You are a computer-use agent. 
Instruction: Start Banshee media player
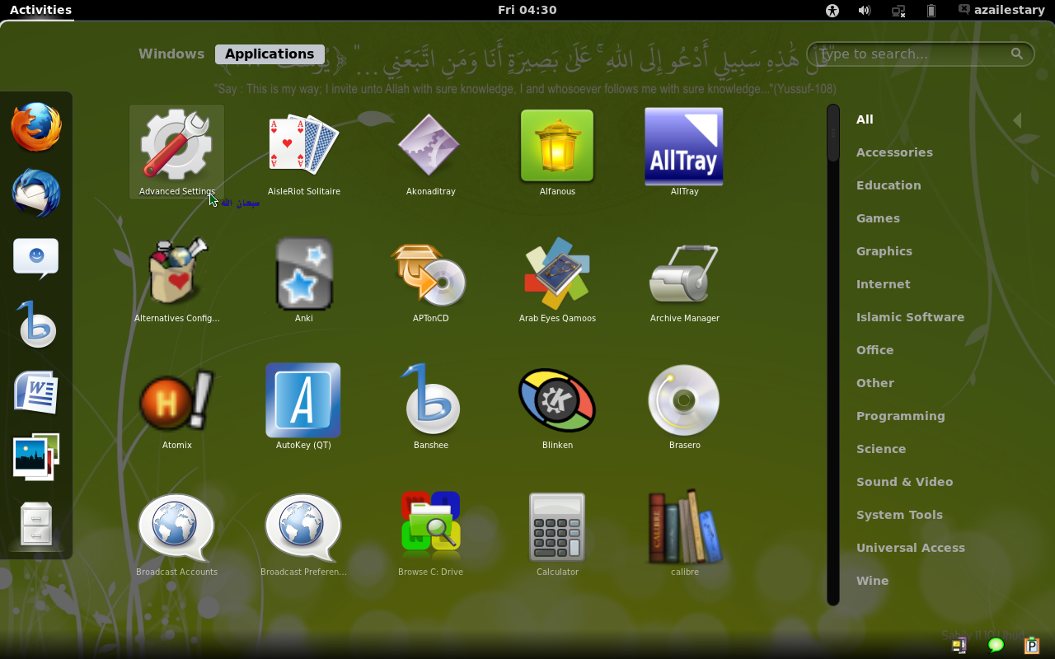(430, 400)
